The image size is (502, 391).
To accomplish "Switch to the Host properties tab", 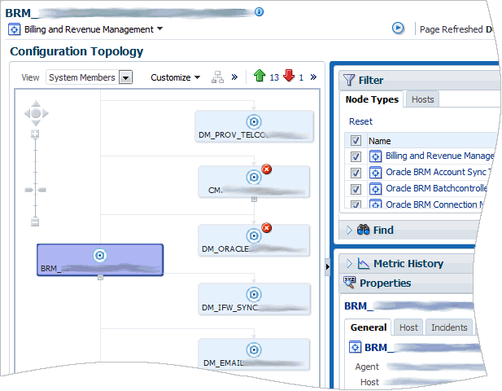I will click(x=408, y=327).
